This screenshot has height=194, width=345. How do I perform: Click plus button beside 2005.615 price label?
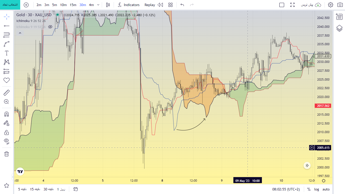point(312,148)
